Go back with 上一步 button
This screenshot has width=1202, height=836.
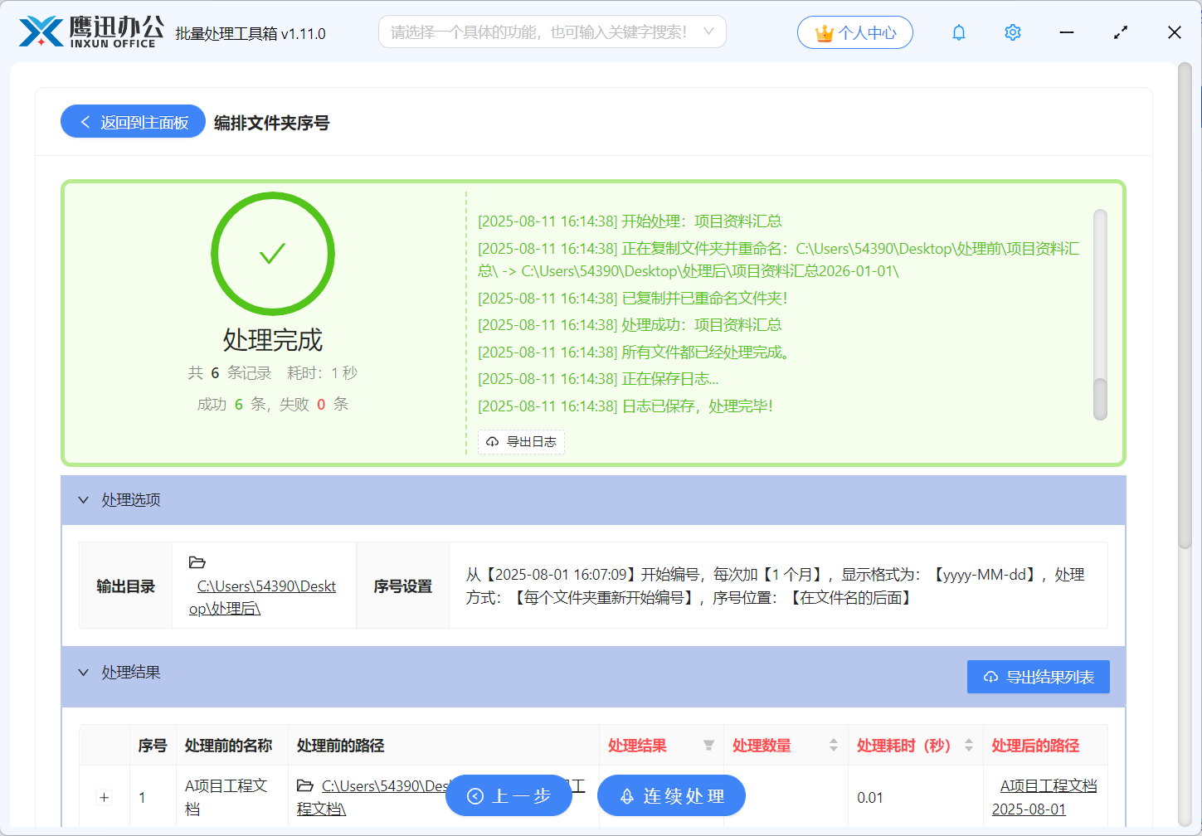click(x=509, y=796)
